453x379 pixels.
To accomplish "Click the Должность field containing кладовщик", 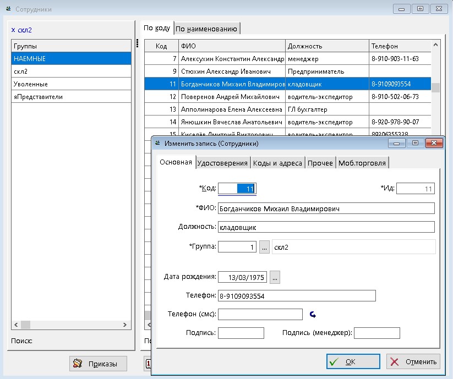I will tap(326, 227).
